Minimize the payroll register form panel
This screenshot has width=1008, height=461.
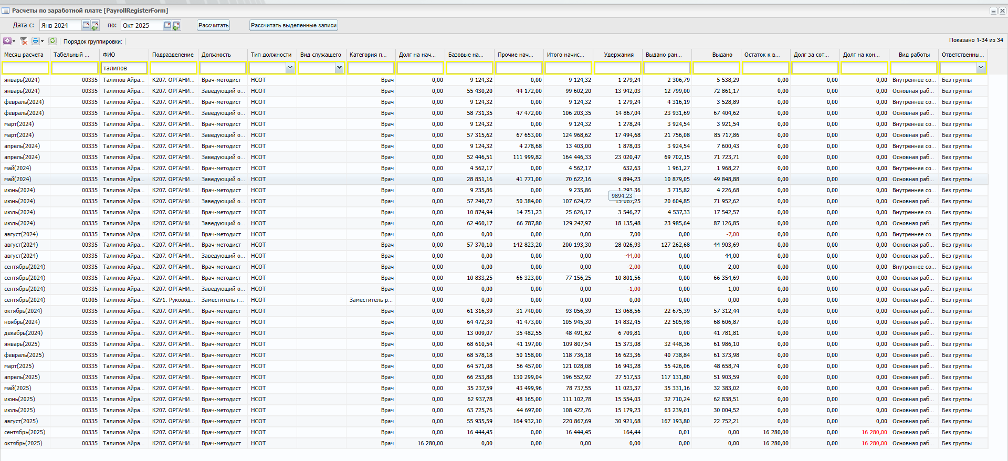point(993,11)
